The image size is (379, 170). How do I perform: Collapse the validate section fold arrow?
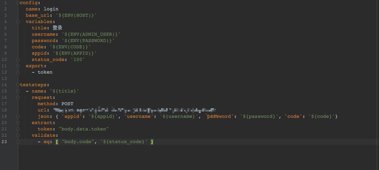coord(18,135)
